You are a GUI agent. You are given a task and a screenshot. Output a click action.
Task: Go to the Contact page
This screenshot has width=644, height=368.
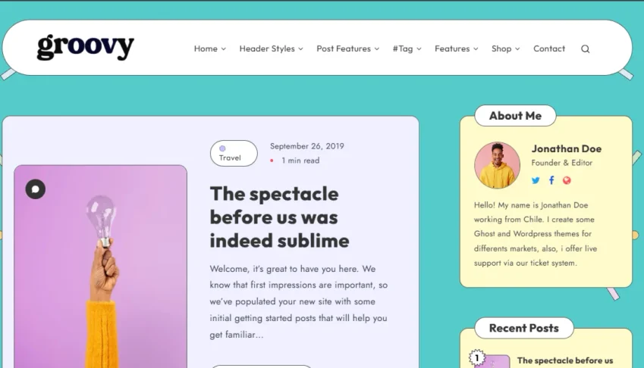(x=549, y=48)
